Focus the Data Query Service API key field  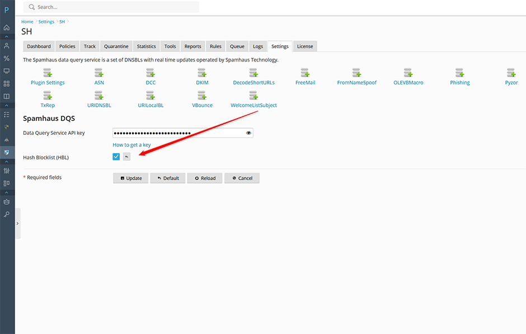tap(183, 133)
